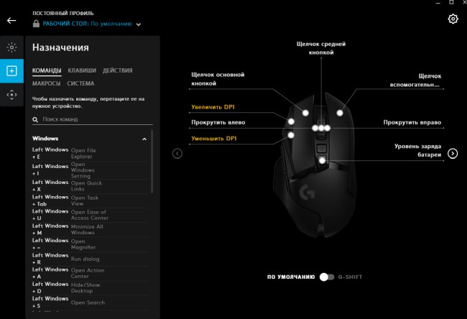Open the sensitivity DPI sidebar icon
467x319 pixels.
pos(11,94)
